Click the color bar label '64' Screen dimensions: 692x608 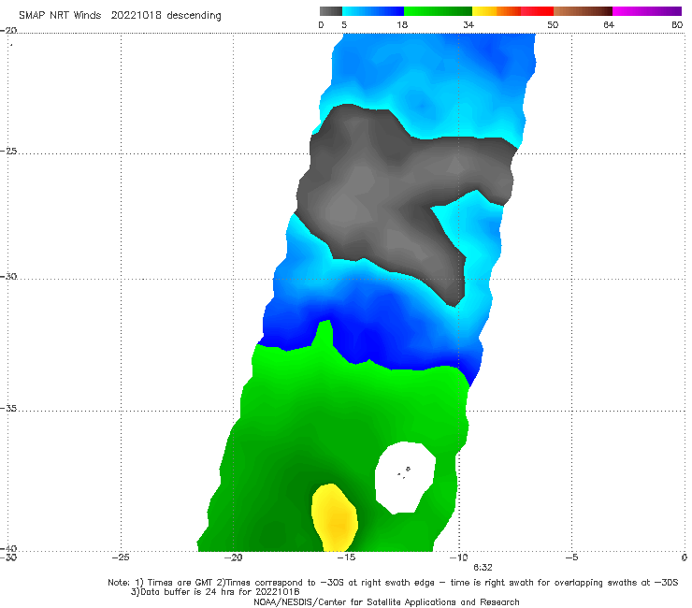(x=609, y=25)
